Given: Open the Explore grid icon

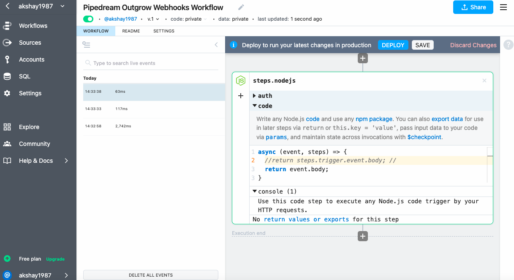Looking at the screenshot, I should [x=7, y=127].
